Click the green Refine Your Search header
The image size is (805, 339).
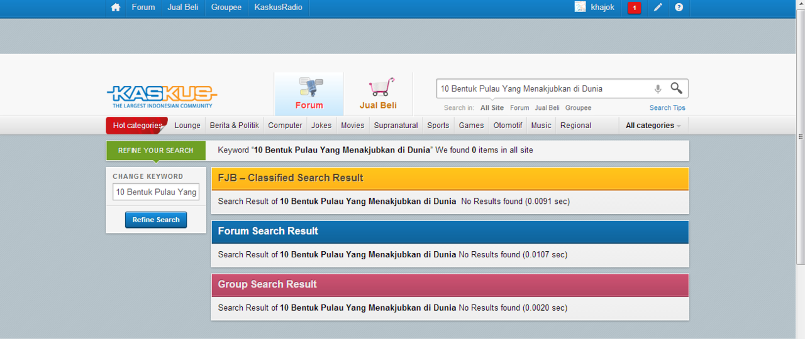tap(155, 151)
